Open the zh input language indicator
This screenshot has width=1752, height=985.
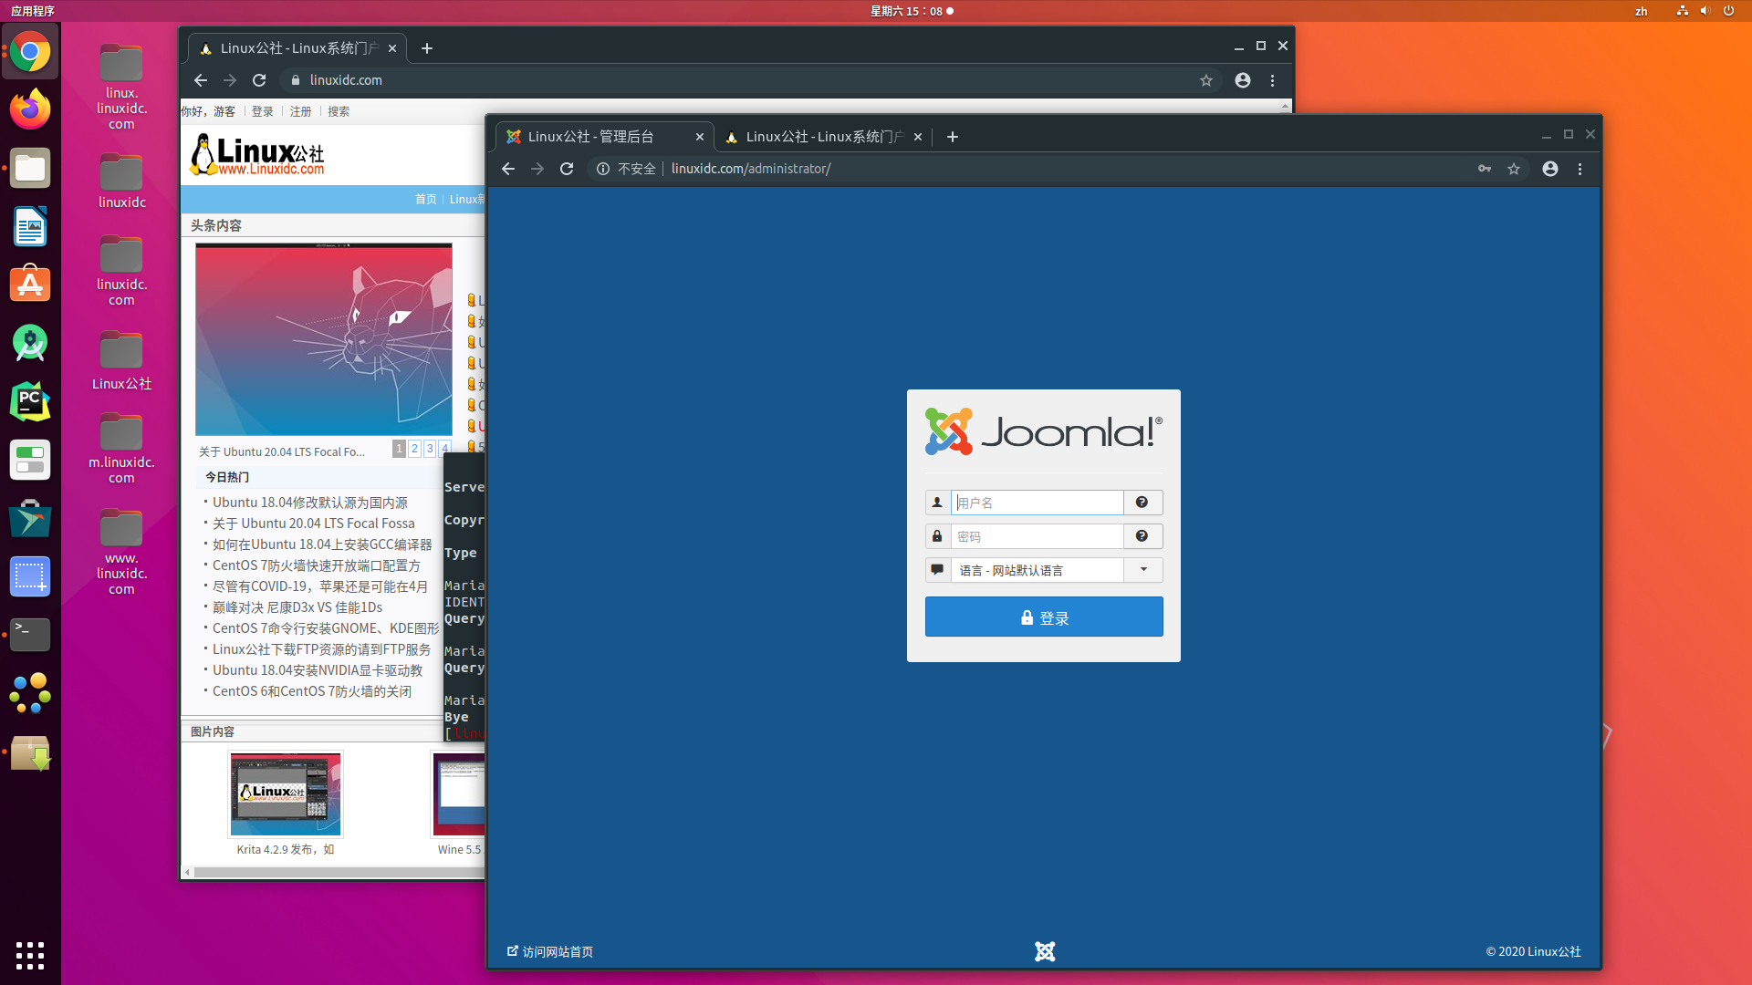1642,11
